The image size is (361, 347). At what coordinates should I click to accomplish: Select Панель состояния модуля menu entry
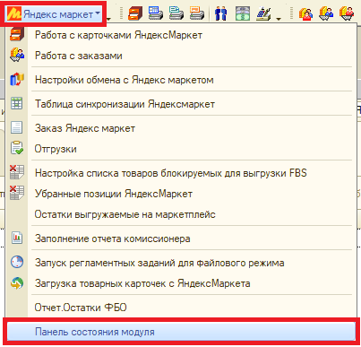click(181, 332)
